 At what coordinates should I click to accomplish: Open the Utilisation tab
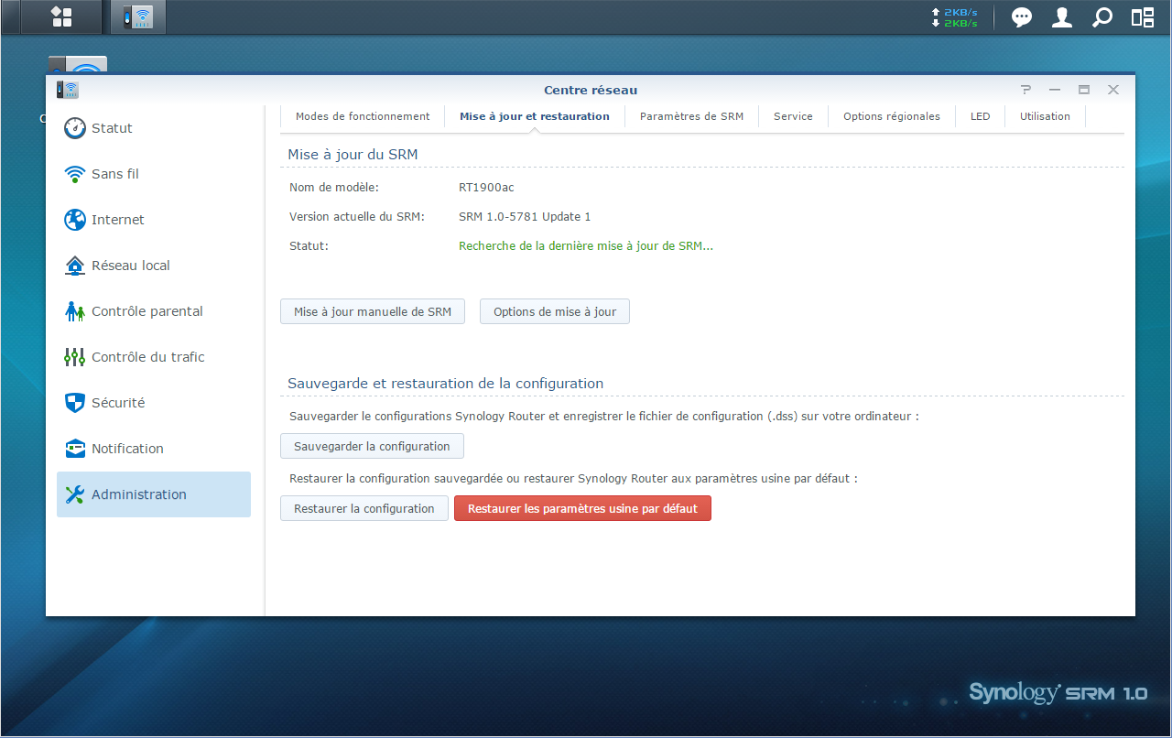[1045, 116]
